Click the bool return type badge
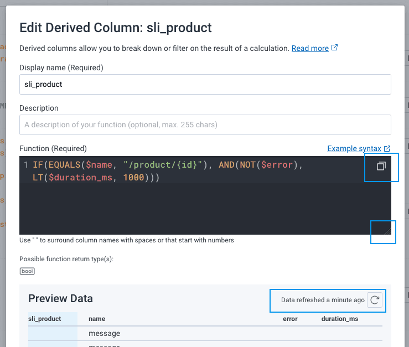The image size is (409, 347). (x=27, y=271)
